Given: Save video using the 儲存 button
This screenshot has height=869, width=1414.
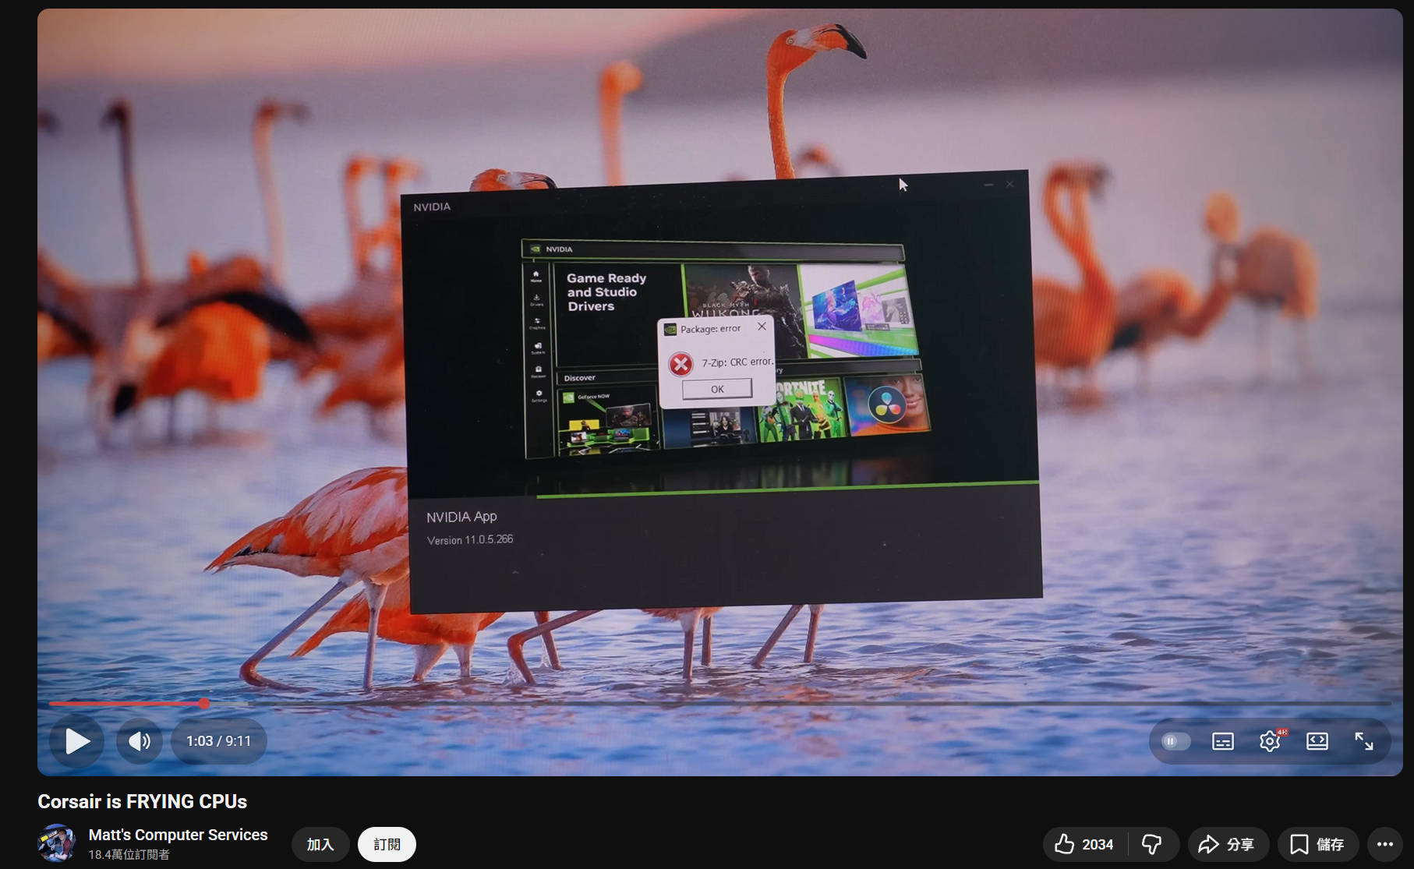Looking at the screenshot, I should [1317, 844].
